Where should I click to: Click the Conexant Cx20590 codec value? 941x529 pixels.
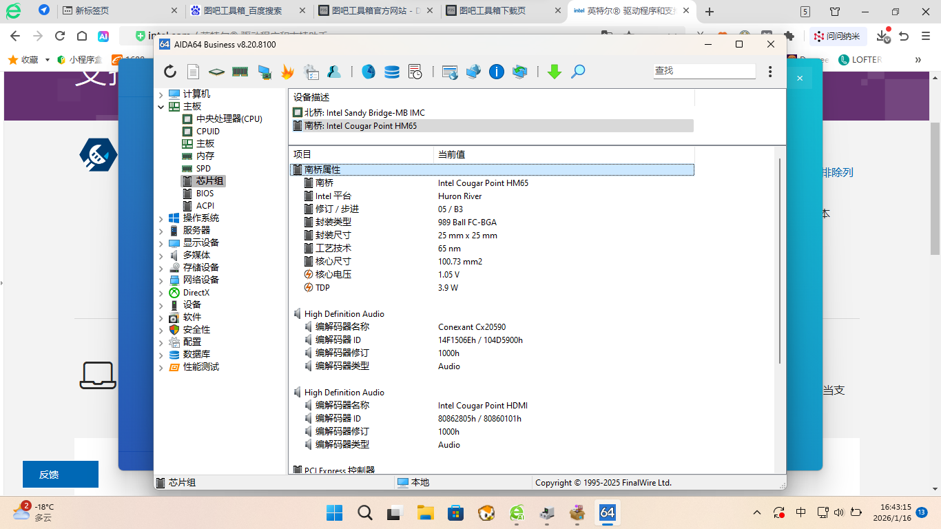(472, 327)
